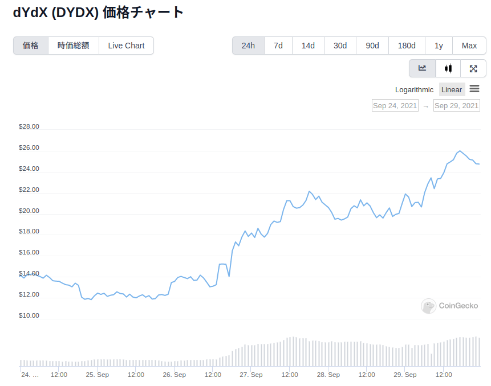Set time range to 24h
The width and height of the screenshot is (491, 386).
click(x=248, y=46)
